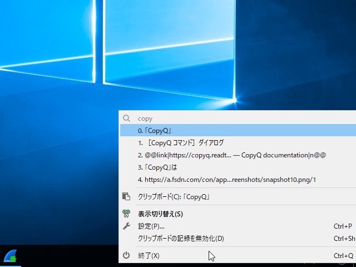The height and width of the screenshot is (267, 356).
Task: Choose 終了(X) to quit CopyQ
Action: 238,255
